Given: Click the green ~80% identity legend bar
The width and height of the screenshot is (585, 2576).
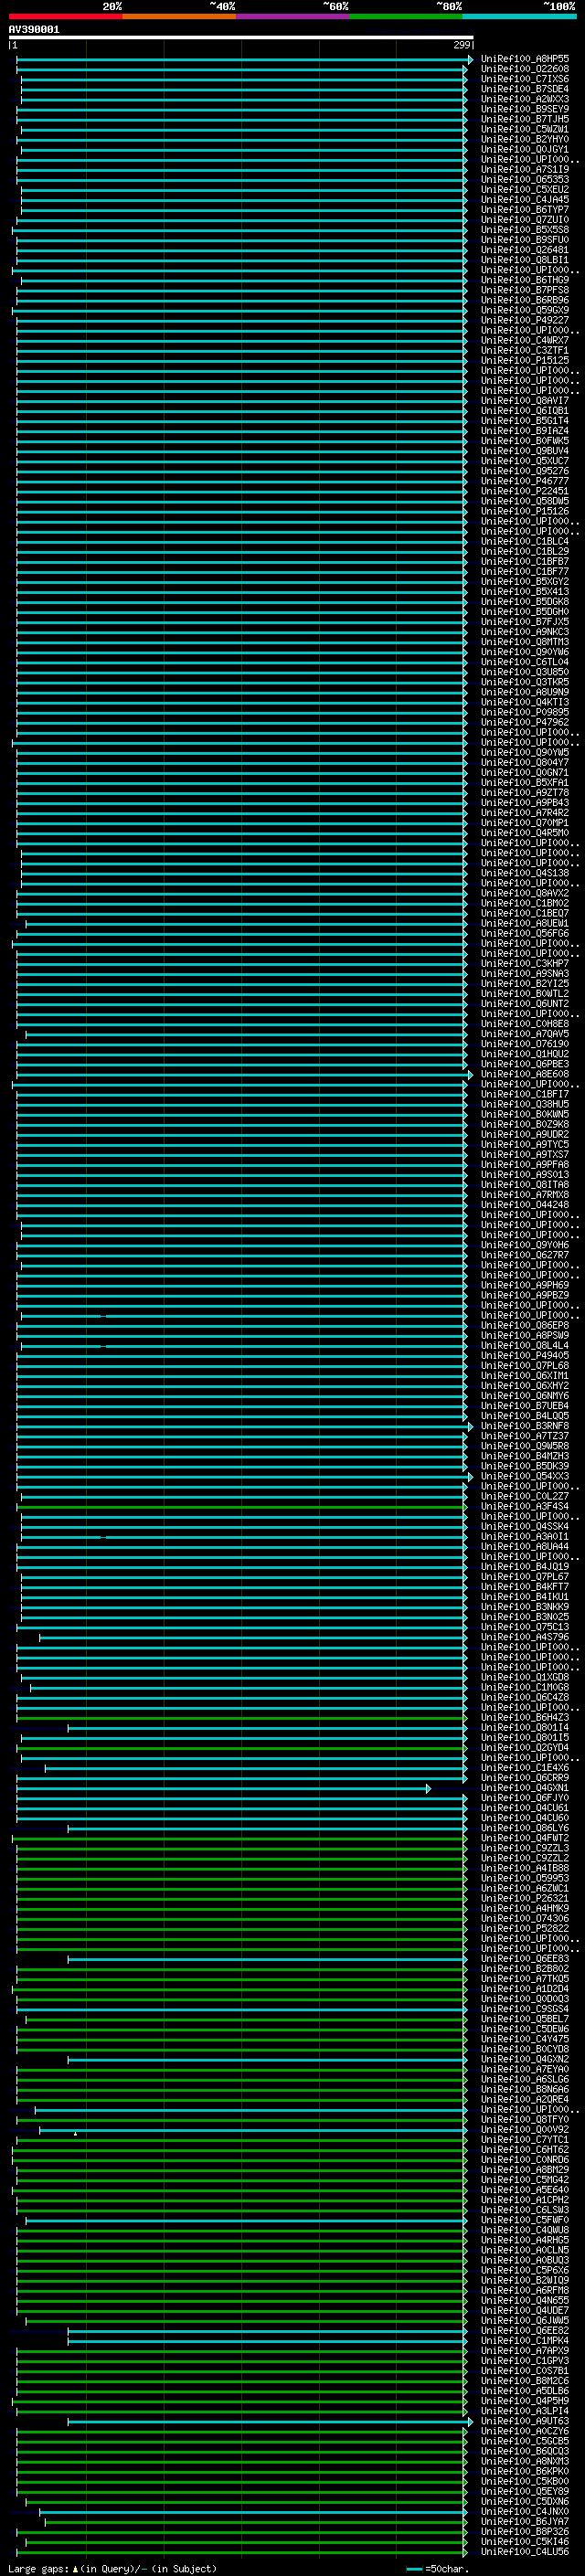Looking at the screenshot, I should click(x=405, y=16).
